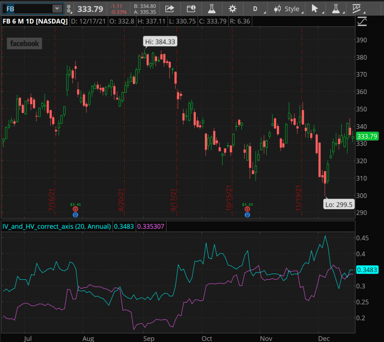
Task: Click the Lo: 299.5 price bubble
Action: click(339, 204)
